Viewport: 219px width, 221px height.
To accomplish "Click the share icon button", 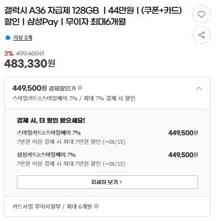I will click(202, 35).
